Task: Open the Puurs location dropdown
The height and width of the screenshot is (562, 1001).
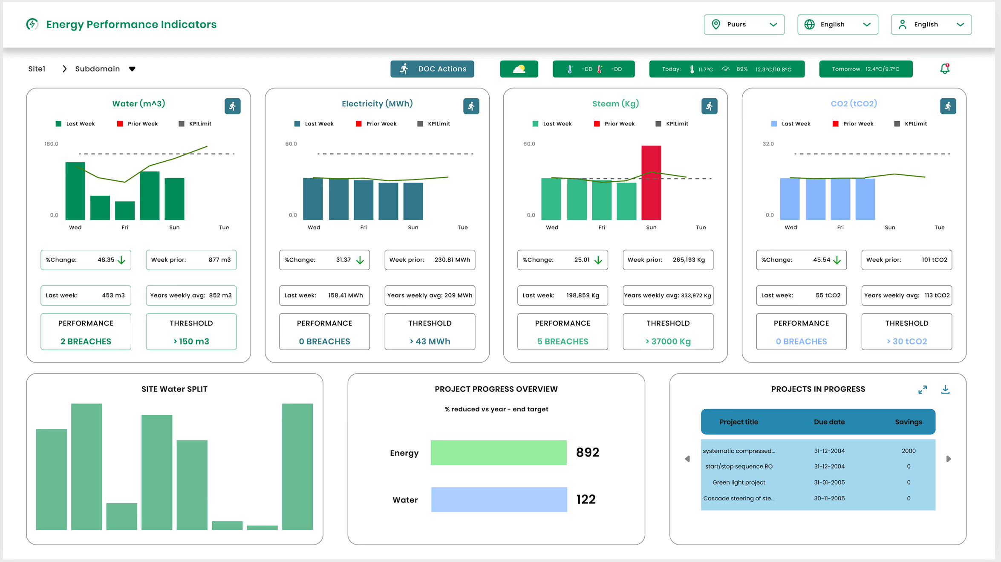Action: 744,25
